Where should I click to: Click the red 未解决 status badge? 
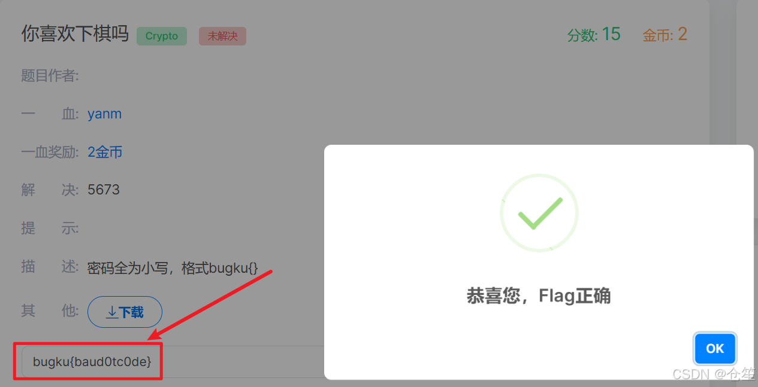point(222,36)
